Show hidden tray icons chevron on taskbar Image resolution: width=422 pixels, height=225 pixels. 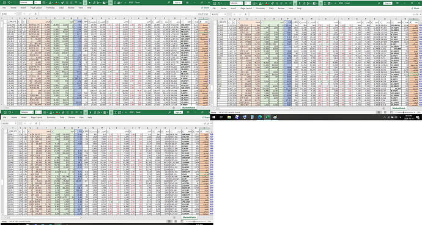384,117
